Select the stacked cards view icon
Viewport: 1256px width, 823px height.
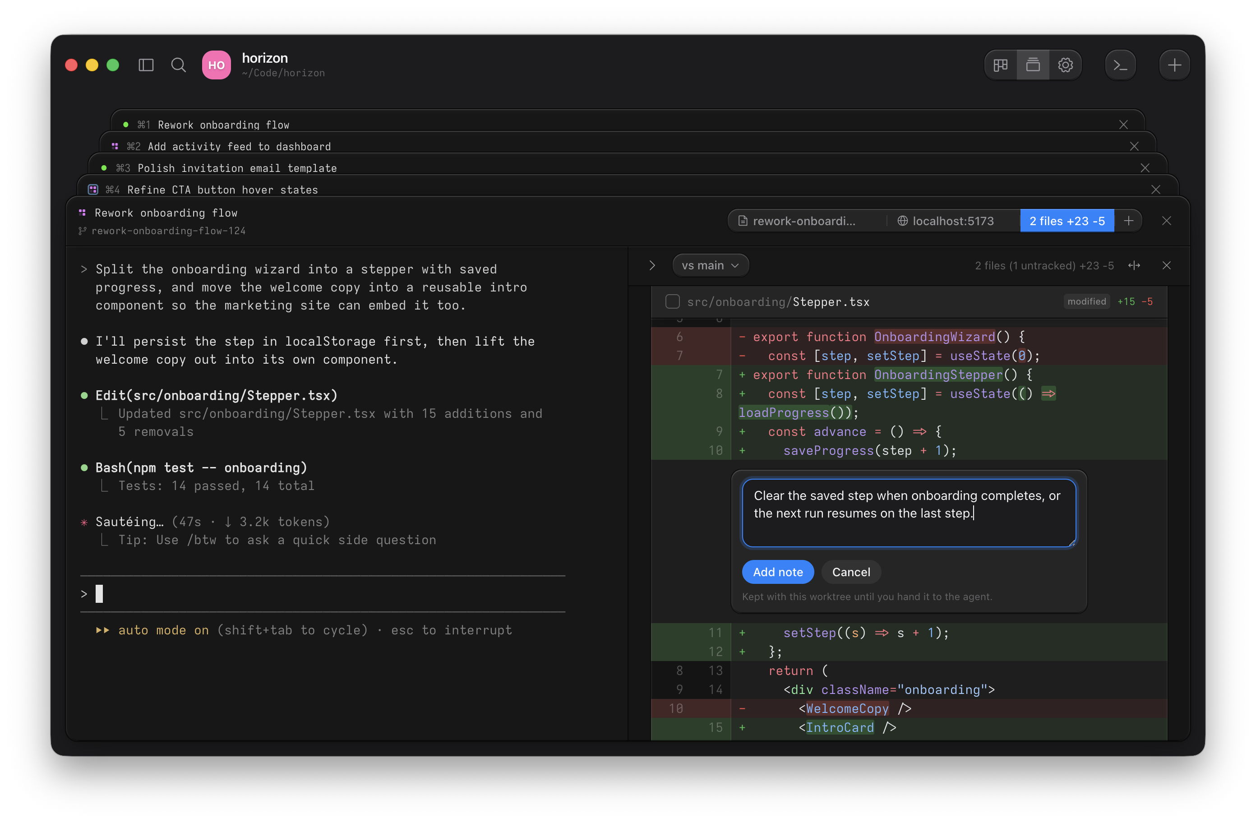[x=1033, y=65]
